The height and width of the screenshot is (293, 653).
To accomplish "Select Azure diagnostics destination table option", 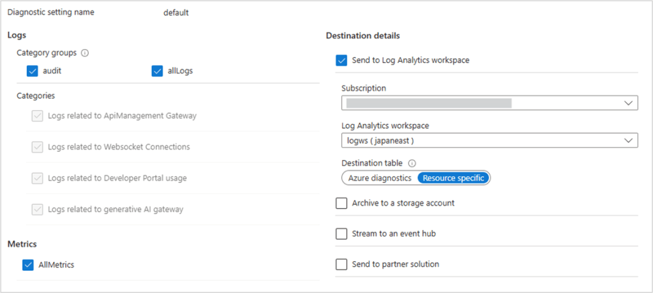I will [379, 178].
